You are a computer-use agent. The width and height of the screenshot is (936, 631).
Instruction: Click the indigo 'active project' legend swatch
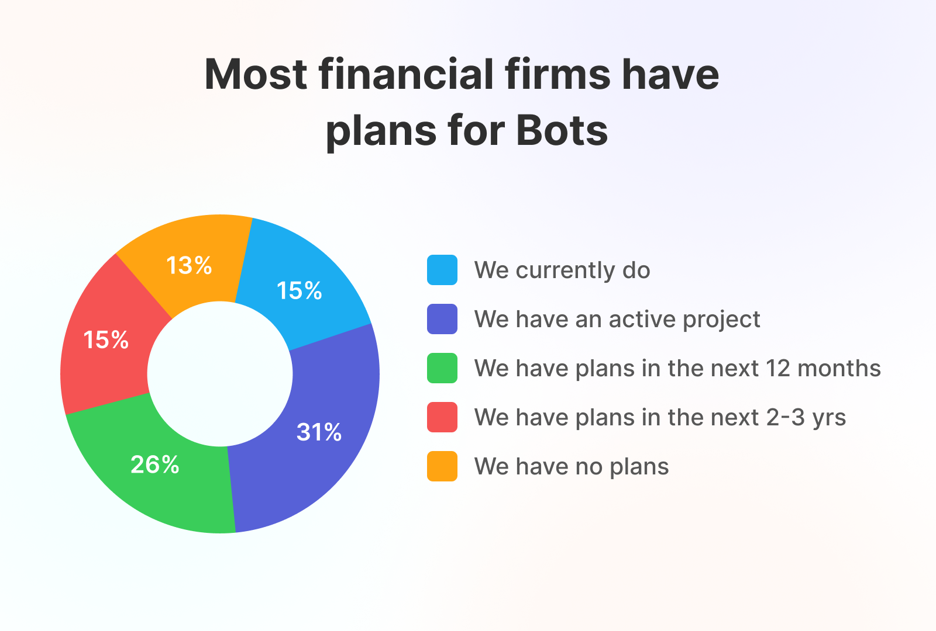pos(442,319)
